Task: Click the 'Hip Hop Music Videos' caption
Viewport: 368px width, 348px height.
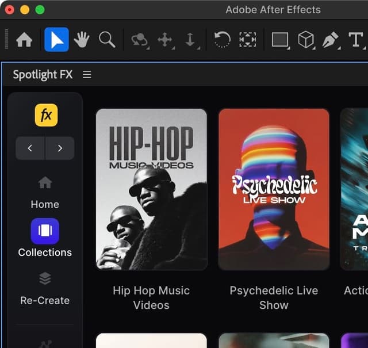Action: 151,298
